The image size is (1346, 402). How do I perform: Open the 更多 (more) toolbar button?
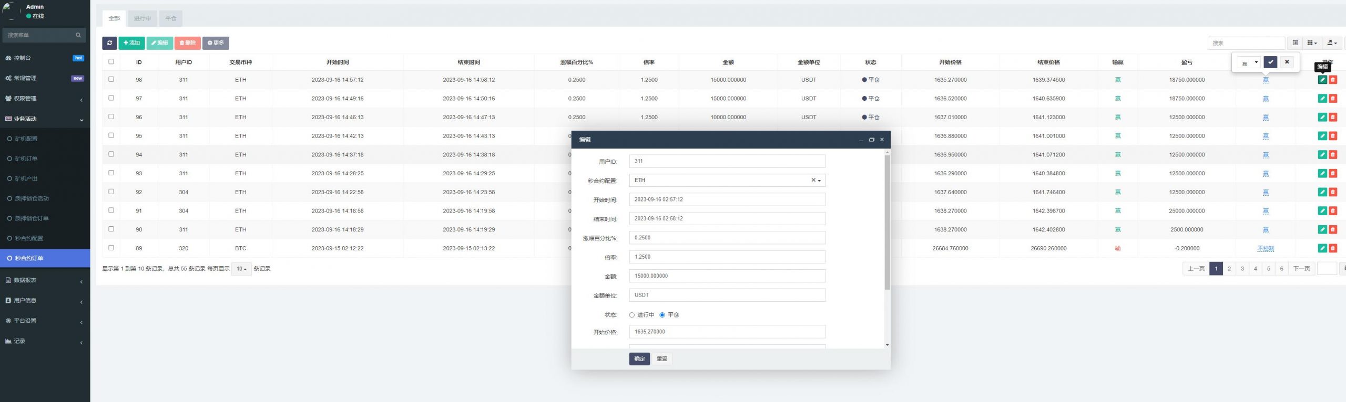[216, 43]
